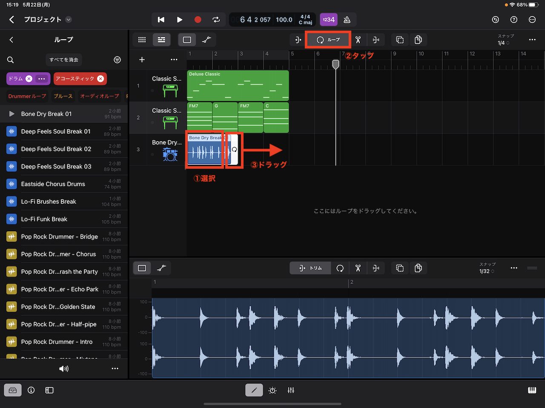Open the piano keyboard icon at bottom right
This screenshot has height=408, width=545.
coord(532,390)
